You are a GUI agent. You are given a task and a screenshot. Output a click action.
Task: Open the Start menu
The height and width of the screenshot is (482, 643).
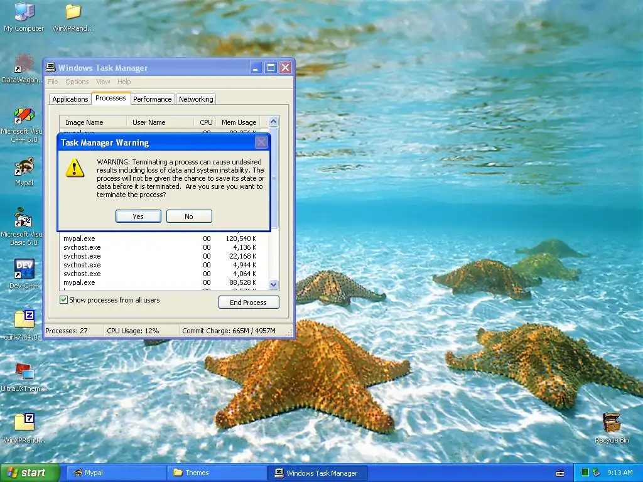(x=30, y=473)
